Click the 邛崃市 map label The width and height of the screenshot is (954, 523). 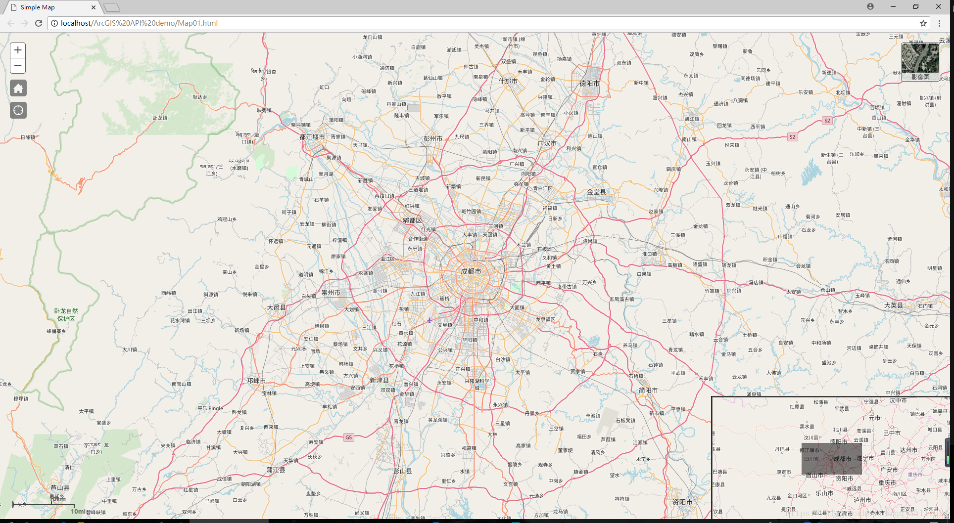256,381
